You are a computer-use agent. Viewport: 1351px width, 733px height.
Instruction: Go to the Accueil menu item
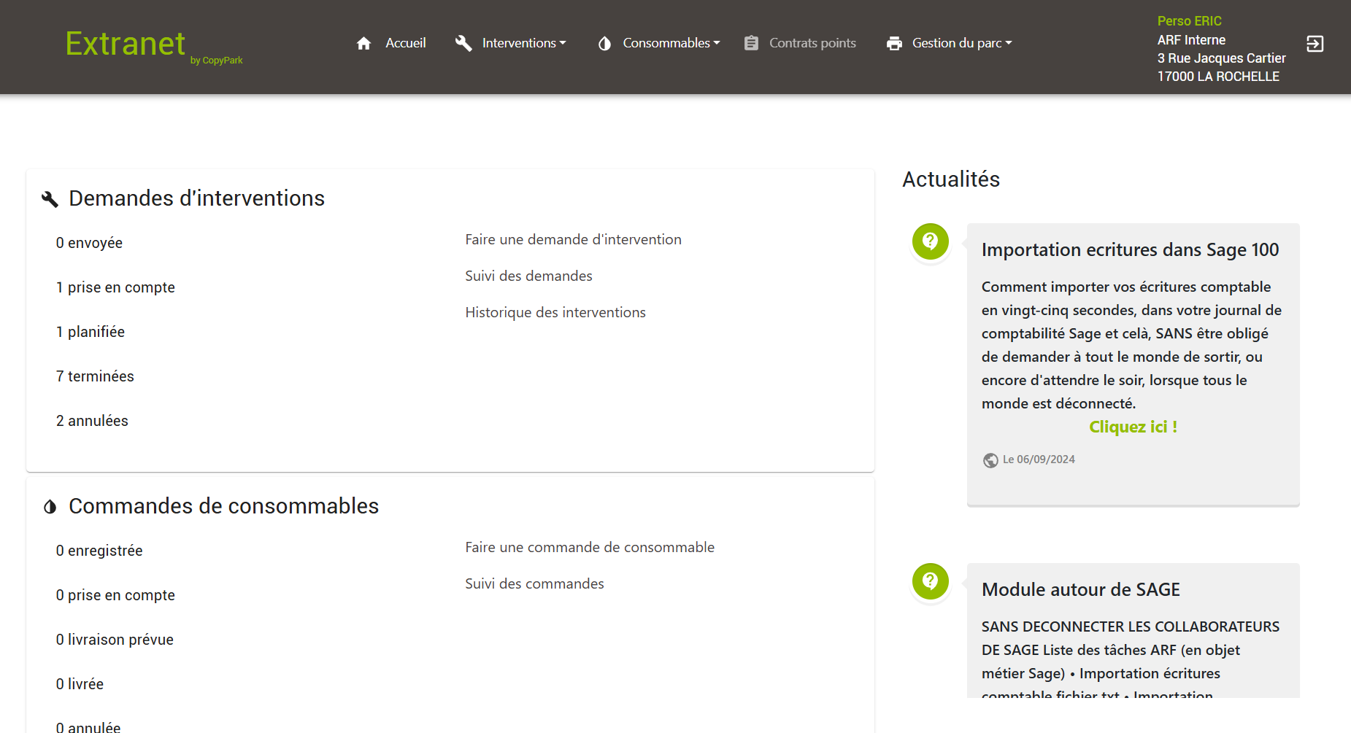coord(405,44)
